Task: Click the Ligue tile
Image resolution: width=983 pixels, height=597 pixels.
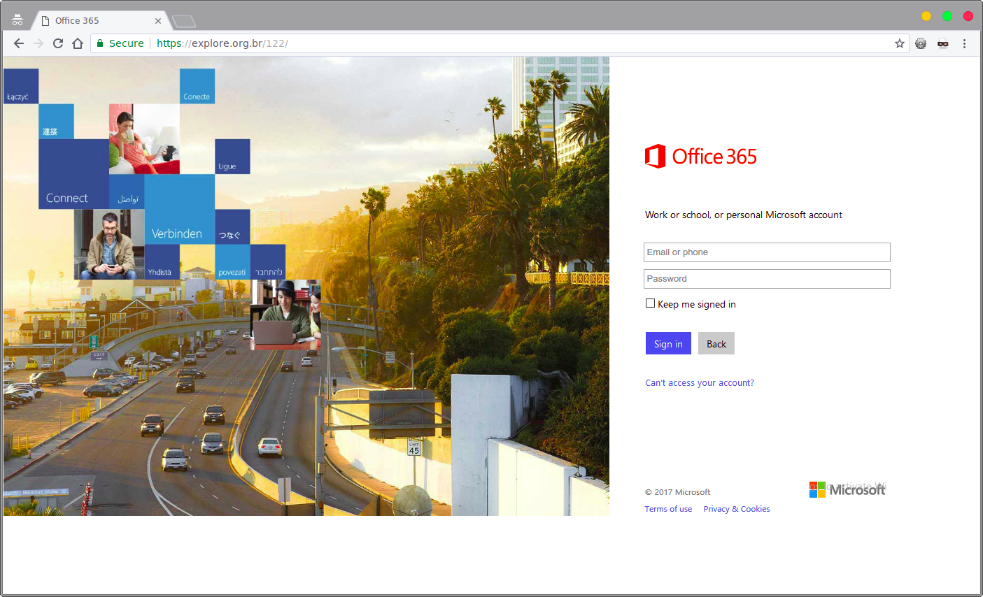Action: 232,157
